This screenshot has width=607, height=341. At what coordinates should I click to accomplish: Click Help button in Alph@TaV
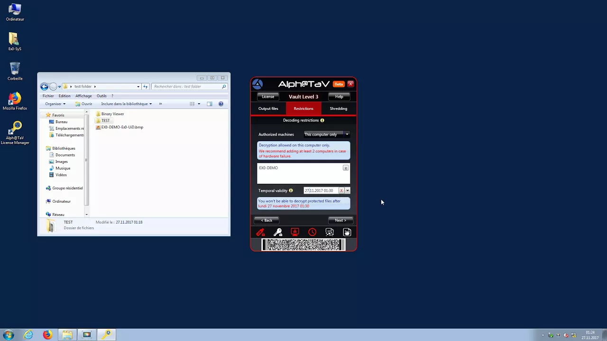339,97
